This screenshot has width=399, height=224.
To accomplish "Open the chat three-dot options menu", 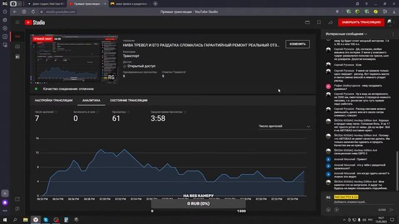I will (x=393, y=34).
